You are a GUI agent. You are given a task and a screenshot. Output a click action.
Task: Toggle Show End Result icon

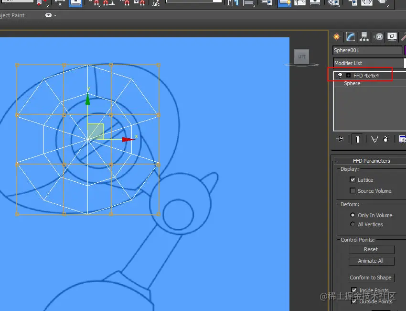(x=357, y=139)
